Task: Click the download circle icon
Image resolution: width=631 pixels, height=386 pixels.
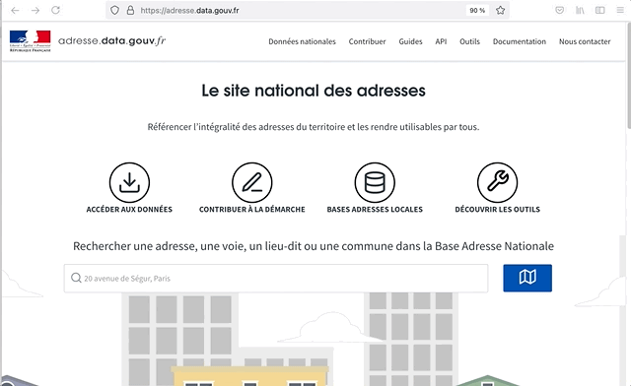Action: 129,182
